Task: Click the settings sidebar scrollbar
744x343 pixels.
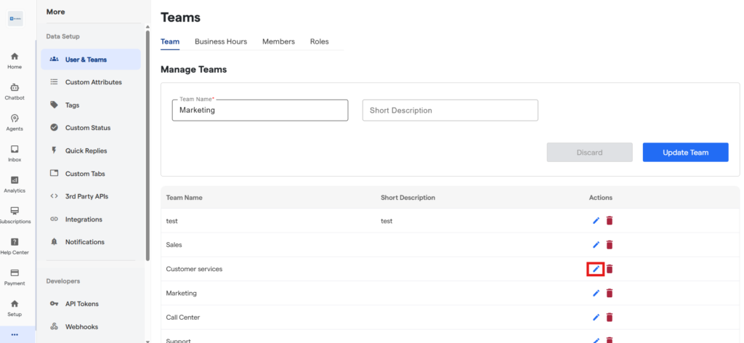Action: click(147, 145)
